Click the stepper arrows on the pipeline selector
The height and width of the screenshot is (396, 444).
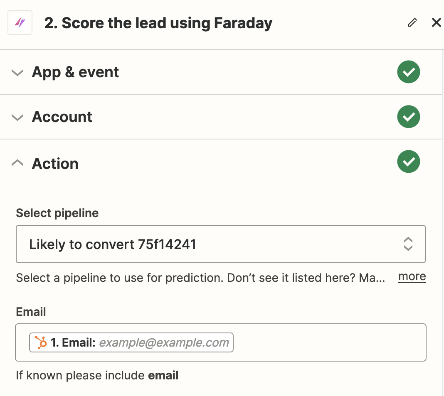(x=408, y=244)
